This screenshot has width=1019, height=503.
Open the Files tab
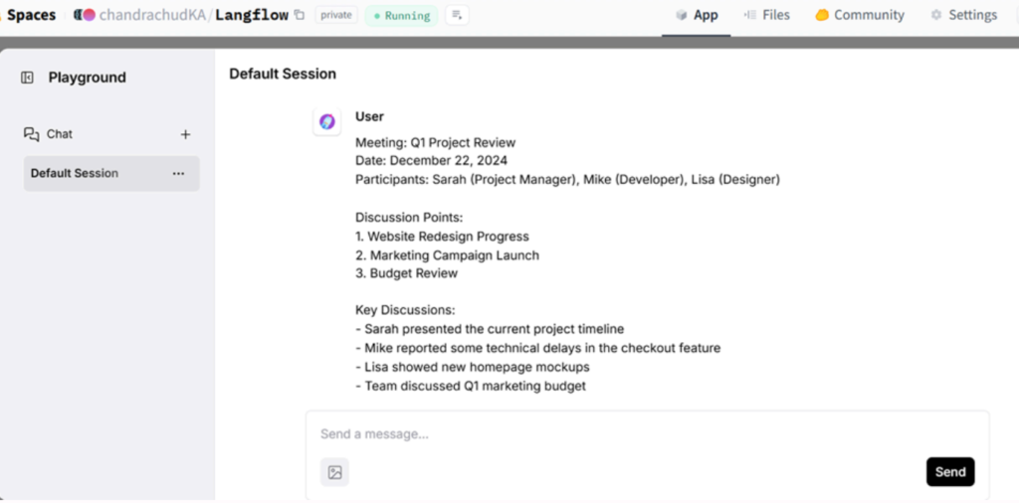pos(766,15)
